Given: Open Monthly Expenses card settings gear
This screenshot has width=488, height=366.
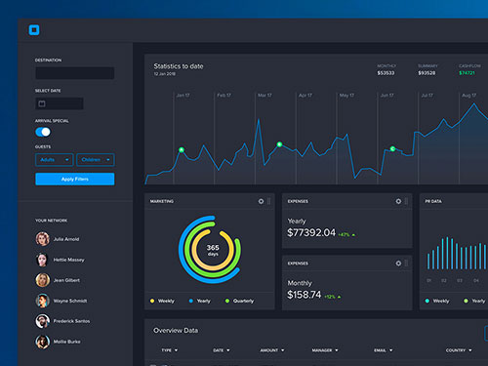Looking at the screenshot, I should [x=398, y=264].
